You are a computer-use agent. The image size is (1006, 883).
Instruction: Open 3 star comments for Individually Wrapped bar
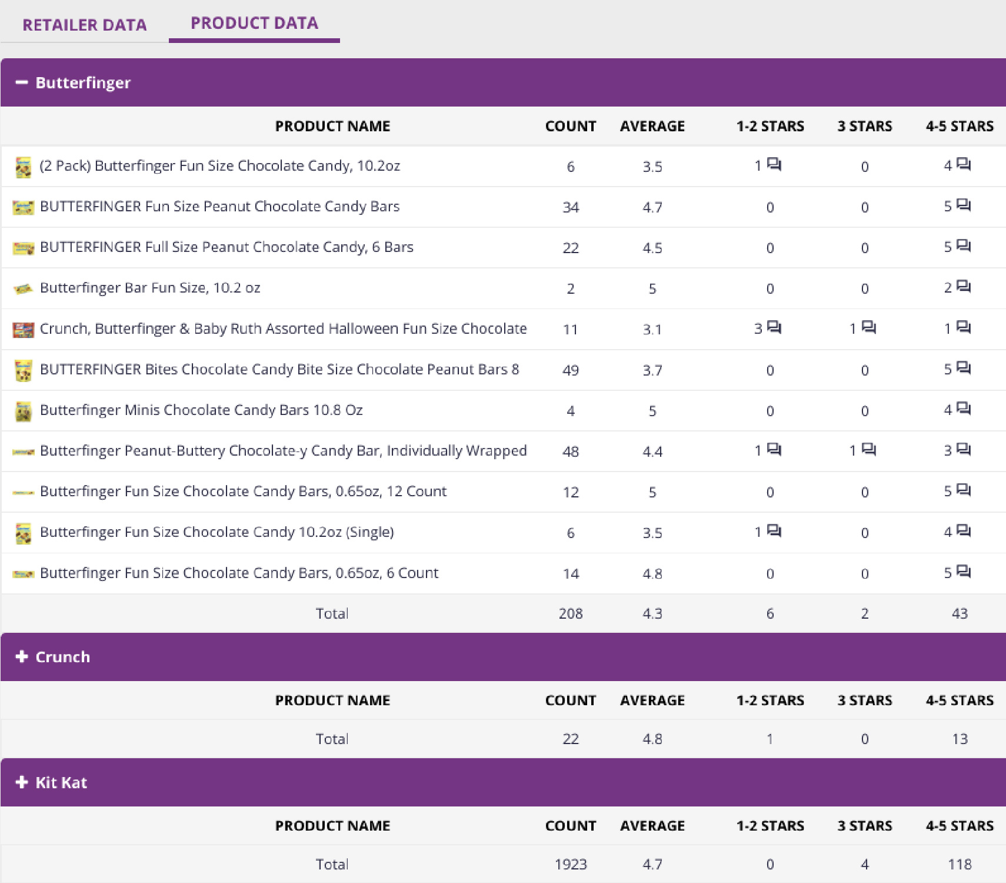[x=869, y=449]
